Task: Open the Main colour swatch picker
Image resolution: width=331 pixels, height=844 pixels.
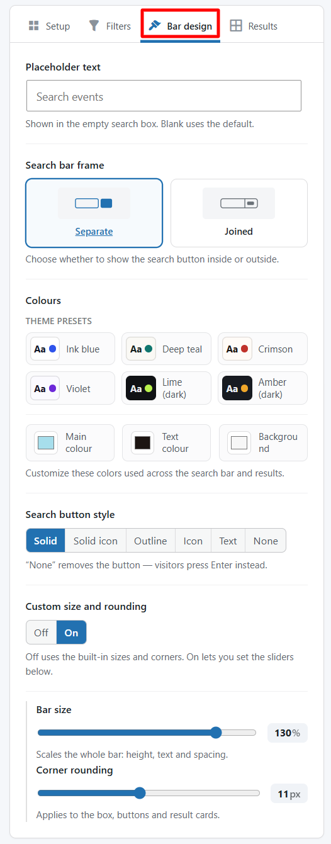Action: coord(46,442)
